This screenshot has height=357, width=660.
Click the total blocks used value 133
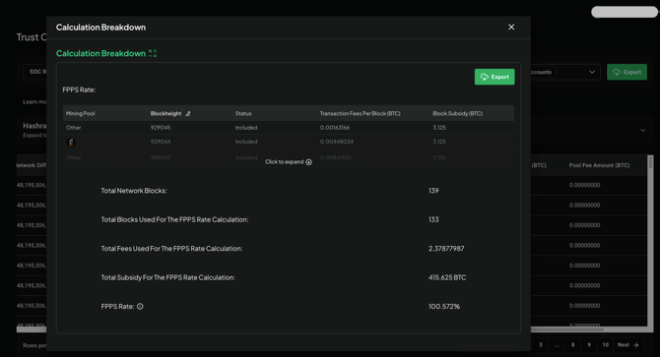point(433,219)
